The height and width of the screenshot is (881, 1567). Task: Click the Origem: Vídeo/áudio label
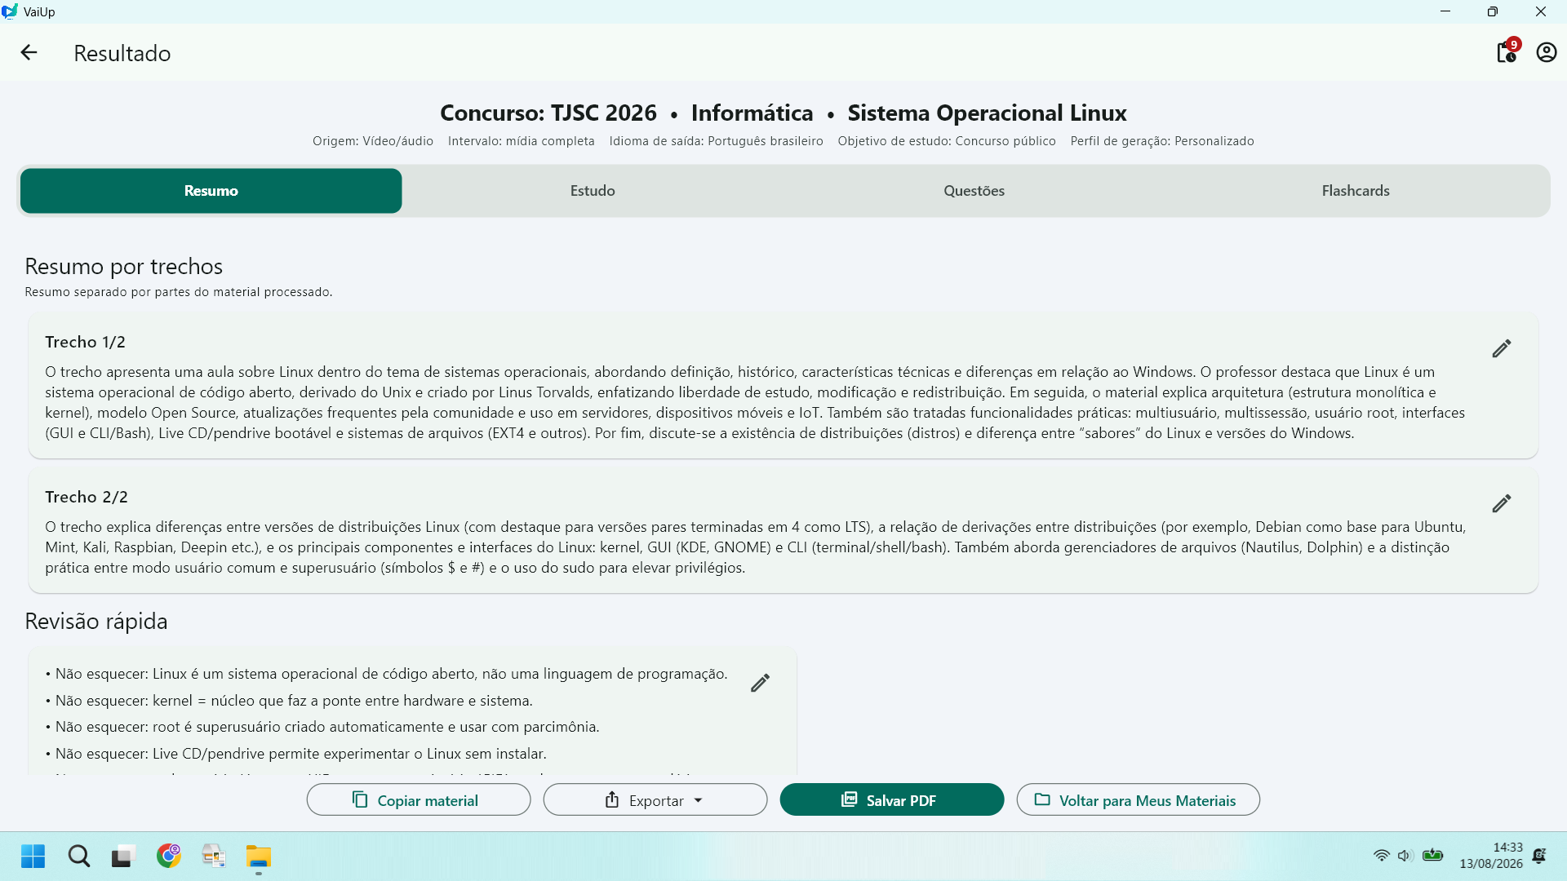tap(373, 141)
